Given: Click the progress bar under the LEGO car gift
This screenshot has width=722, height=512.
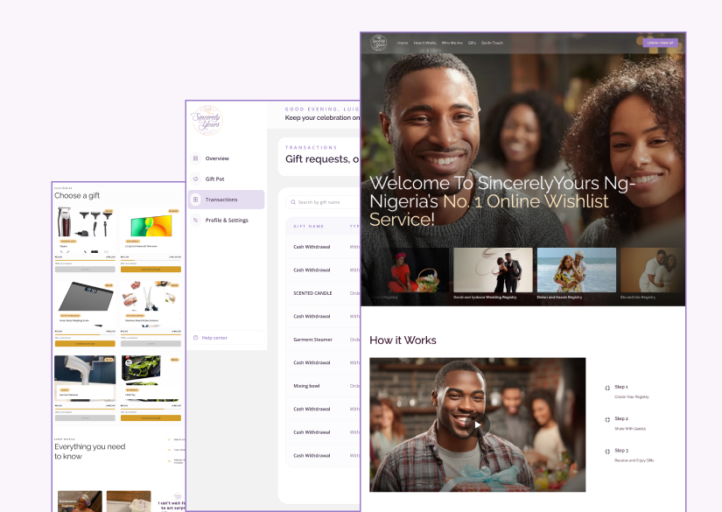Looking at the screenshot, I should pos(151,409).
